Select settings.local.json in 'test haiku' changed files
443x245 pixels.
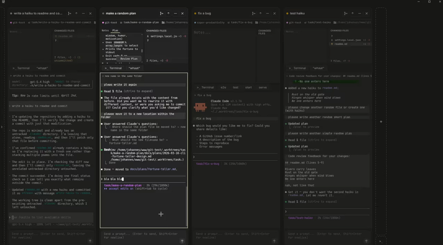coord(351,40)
